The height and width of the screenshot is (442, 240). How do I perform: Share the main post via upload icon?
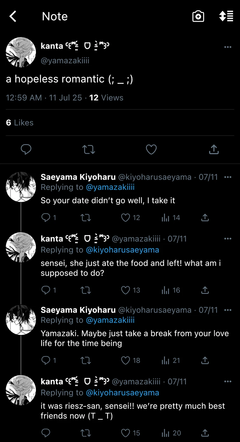tap(214, 149)
